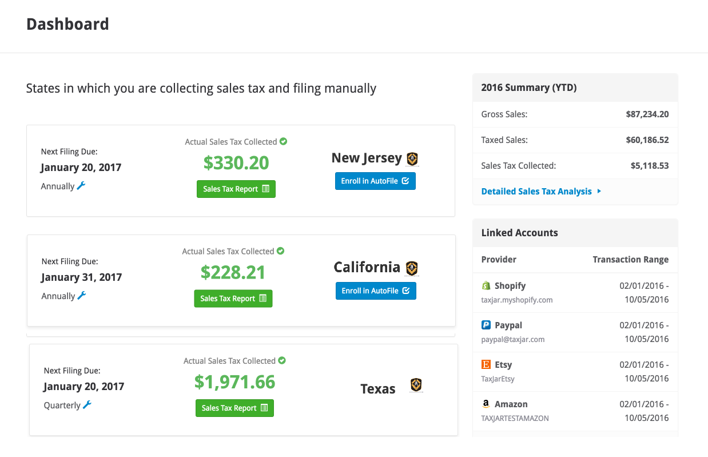Open the Sales Tax Report for New Jersey
The image size is (708, 457).
236,188
